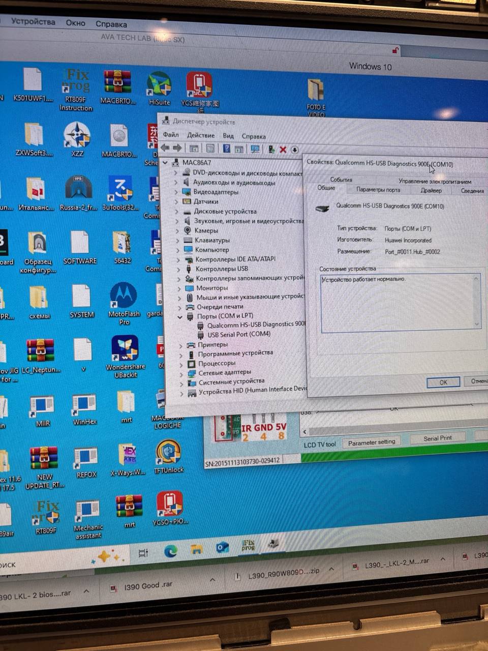Open the NEW UPDATE_RT archive on desktop
The width and height of the screenshot is (488, 651).
[44, 467]
